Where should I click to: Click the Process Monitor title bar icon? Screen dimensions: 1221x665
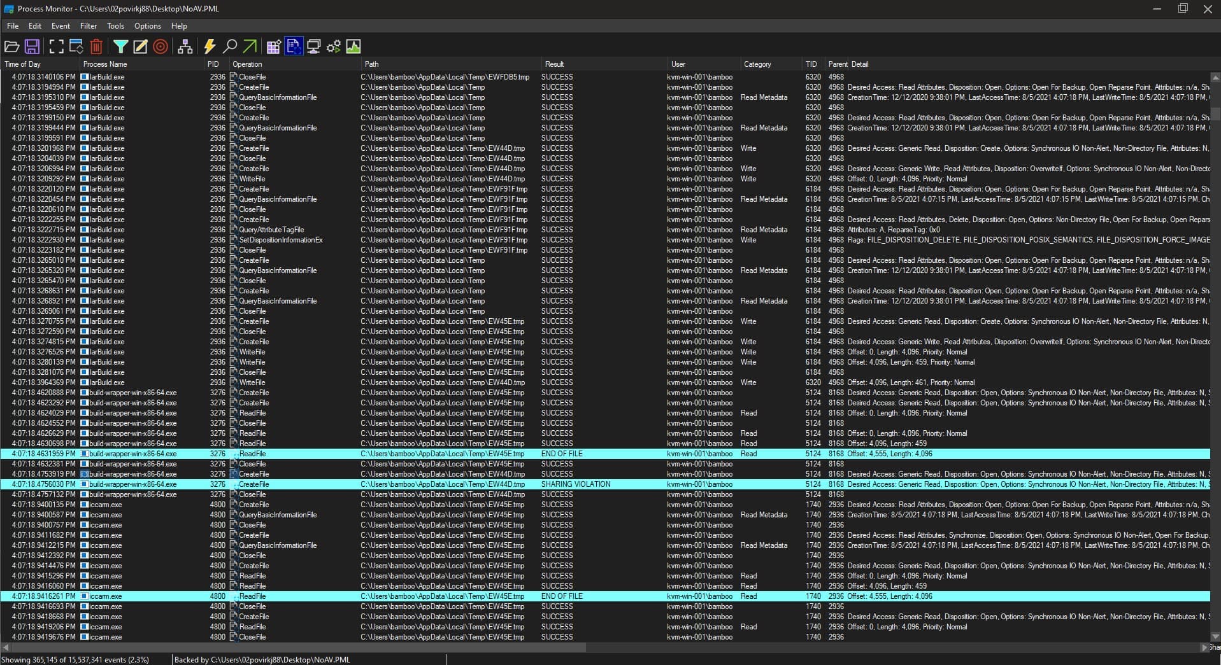[x=9, y=9]
